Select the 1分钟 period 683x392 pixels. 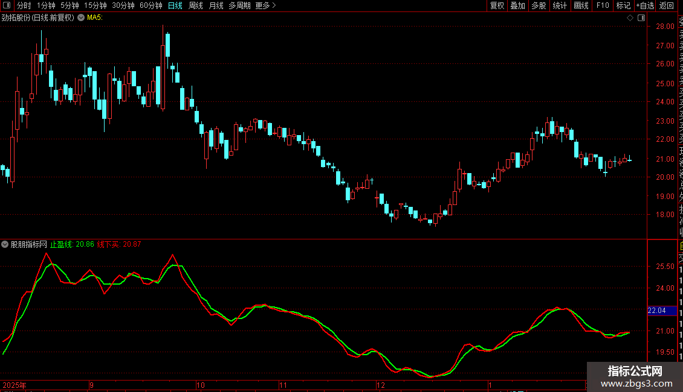click(x=46, y=5)
